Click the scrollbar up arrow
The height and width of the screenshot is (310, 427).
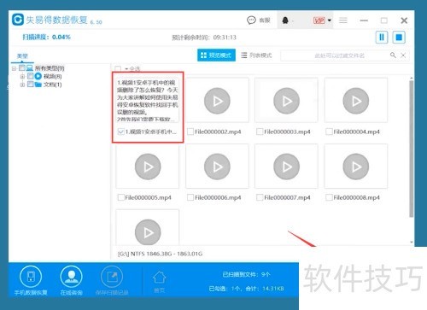pyautogui.click(x=412, y=78)
